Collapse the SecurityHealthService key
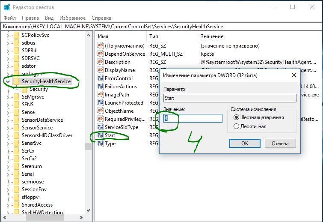 pyautogui.click(x=8, y=82)
